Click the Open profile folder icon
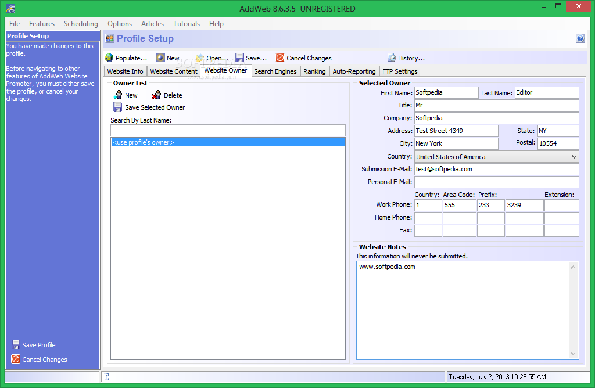The height and width of the screenshot is (388, 595). click(200, 58)
